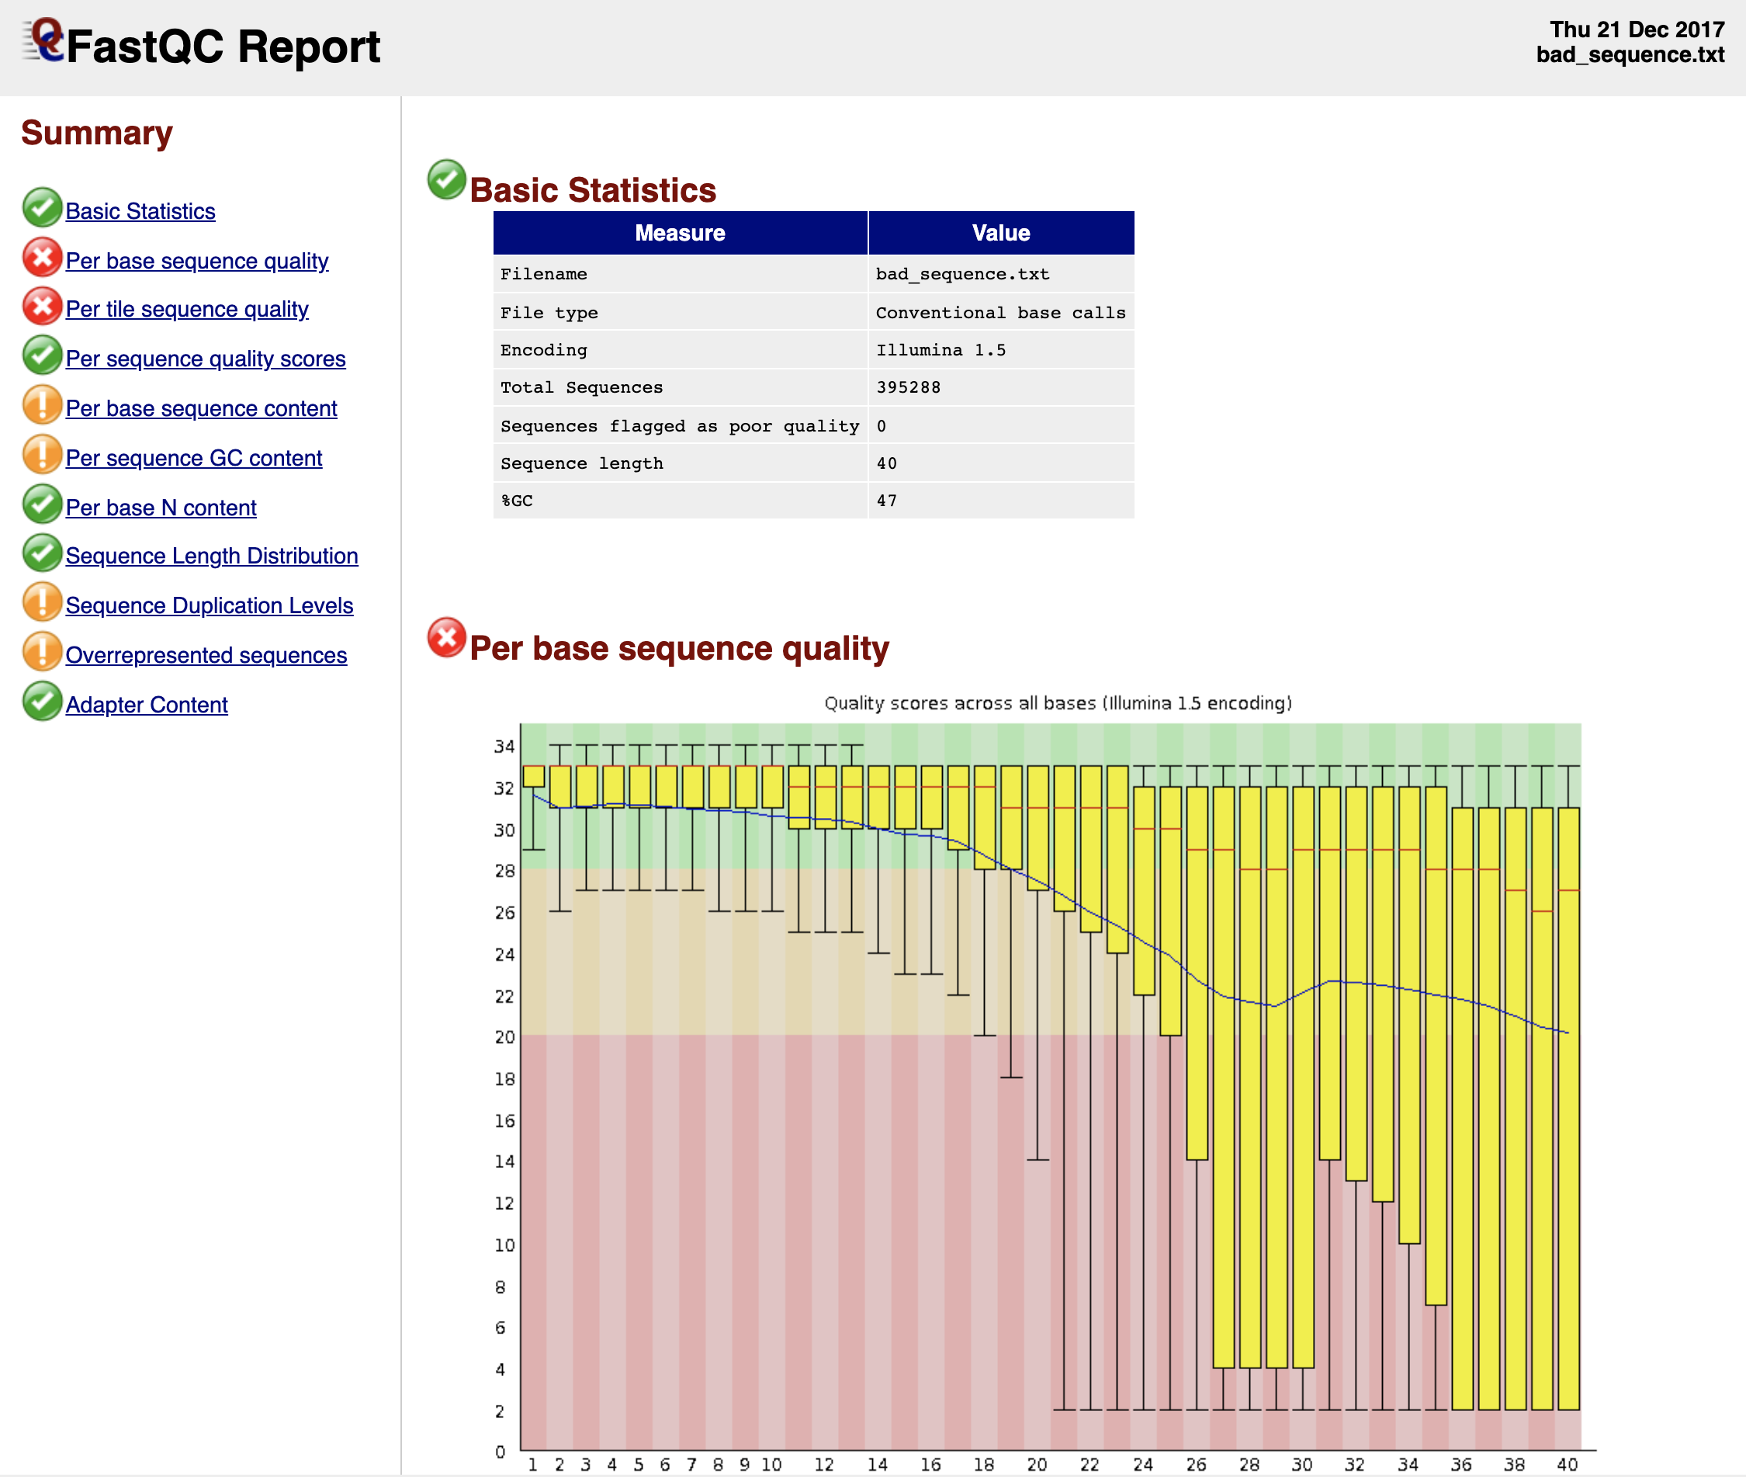1746x1477 pixels.
Task: Click green check icon beside Per base N content
Action: [42, 504]
